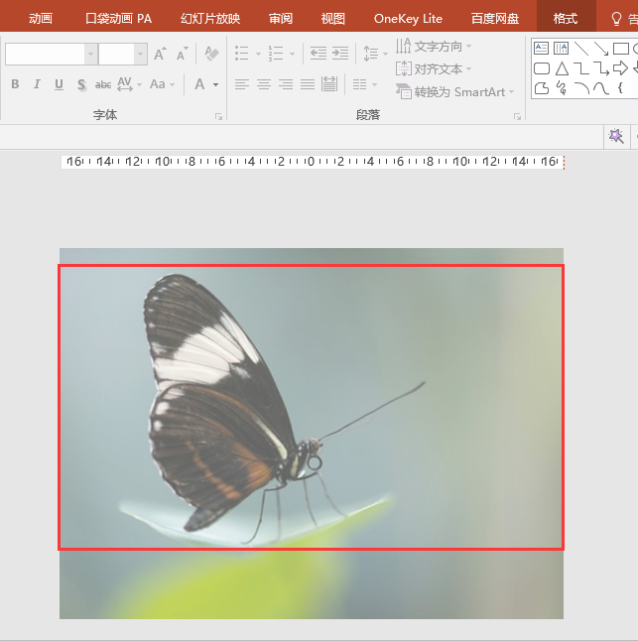Select the right arrow shape
638x641 pixels.
click(x=620, y=67)
